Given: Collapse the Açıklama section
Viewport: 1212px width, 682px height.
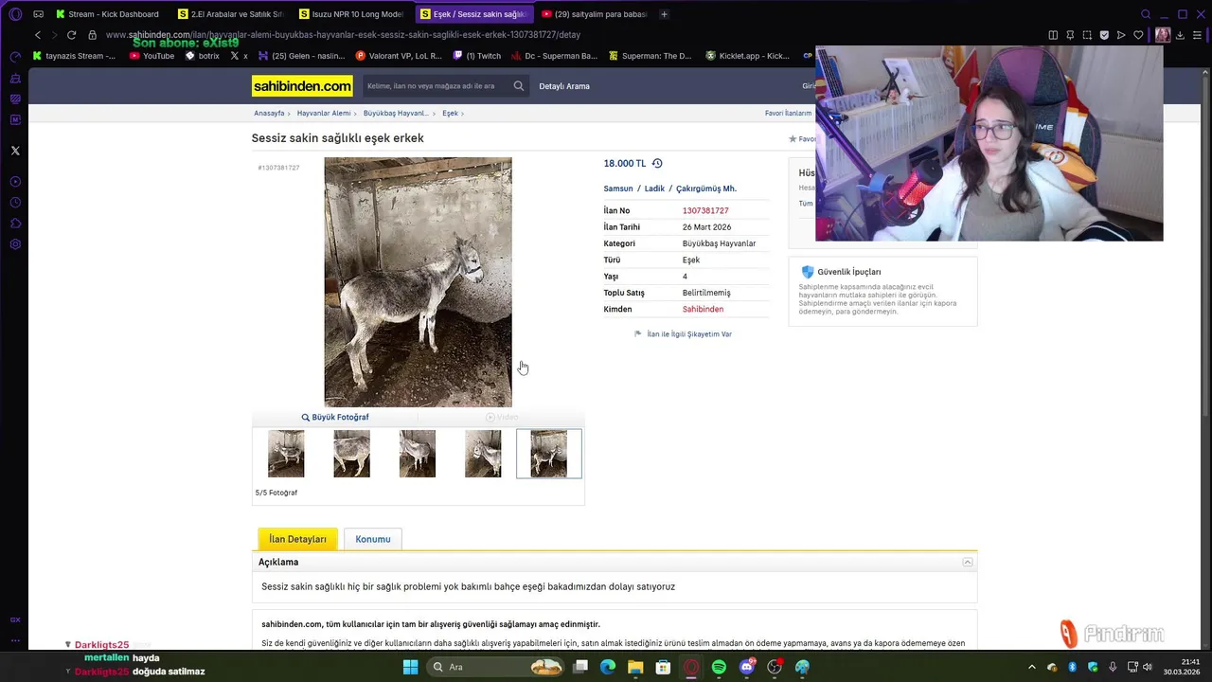Looking at the screenshot, I should [968, 562].
